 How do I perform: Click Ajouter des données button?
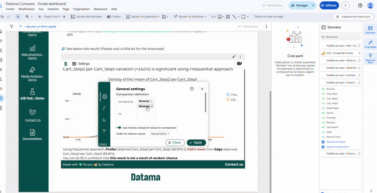tap(86, 17)
